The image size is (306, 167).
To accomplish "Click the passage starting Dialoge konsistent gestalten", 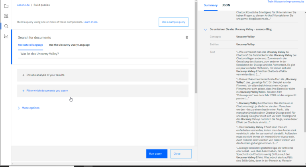I will [265, 154].
